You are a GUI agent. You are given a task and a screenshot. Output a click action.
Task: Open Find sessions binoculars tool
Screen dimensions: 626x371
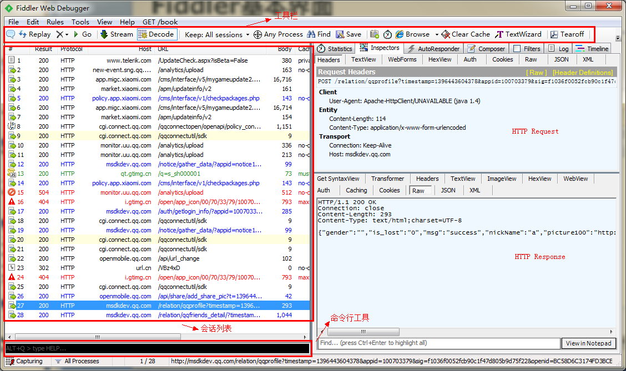pos(319,34)
